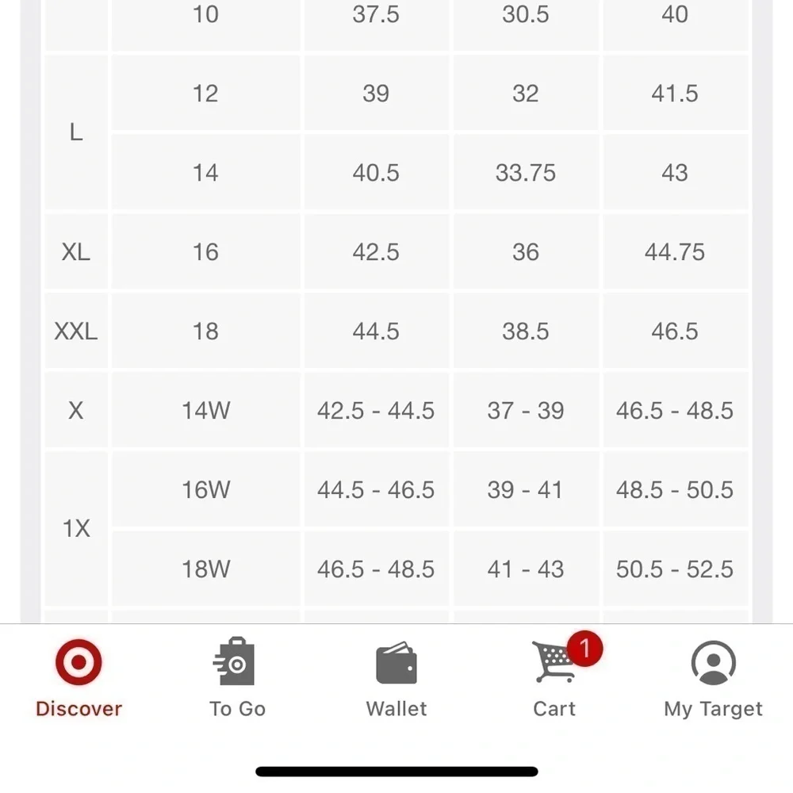Tap the red cart badge showing 1

click(584, 649)
